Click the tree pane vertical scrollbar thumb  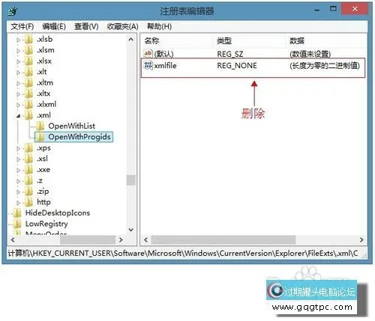click(x=130, y=180)
